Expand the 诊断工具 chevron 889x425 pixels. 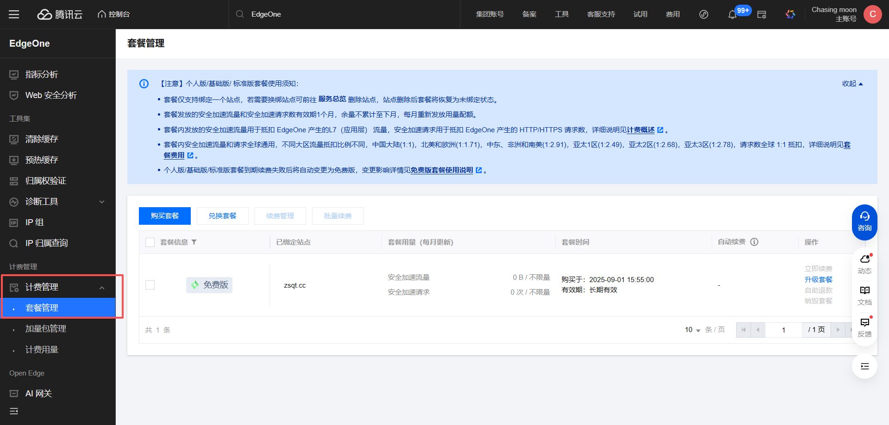(x=102, y=202)
